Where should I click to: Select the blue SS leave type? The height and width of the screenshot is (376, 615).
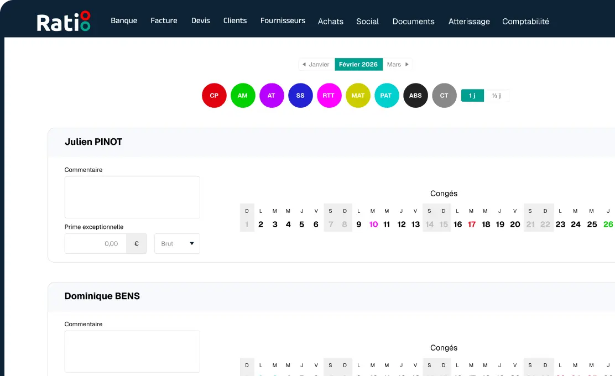tap(300, 95)
